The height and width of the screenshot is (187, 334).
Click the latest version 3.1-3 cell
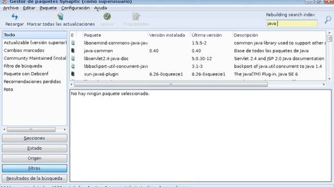click(x=197, y=66)
